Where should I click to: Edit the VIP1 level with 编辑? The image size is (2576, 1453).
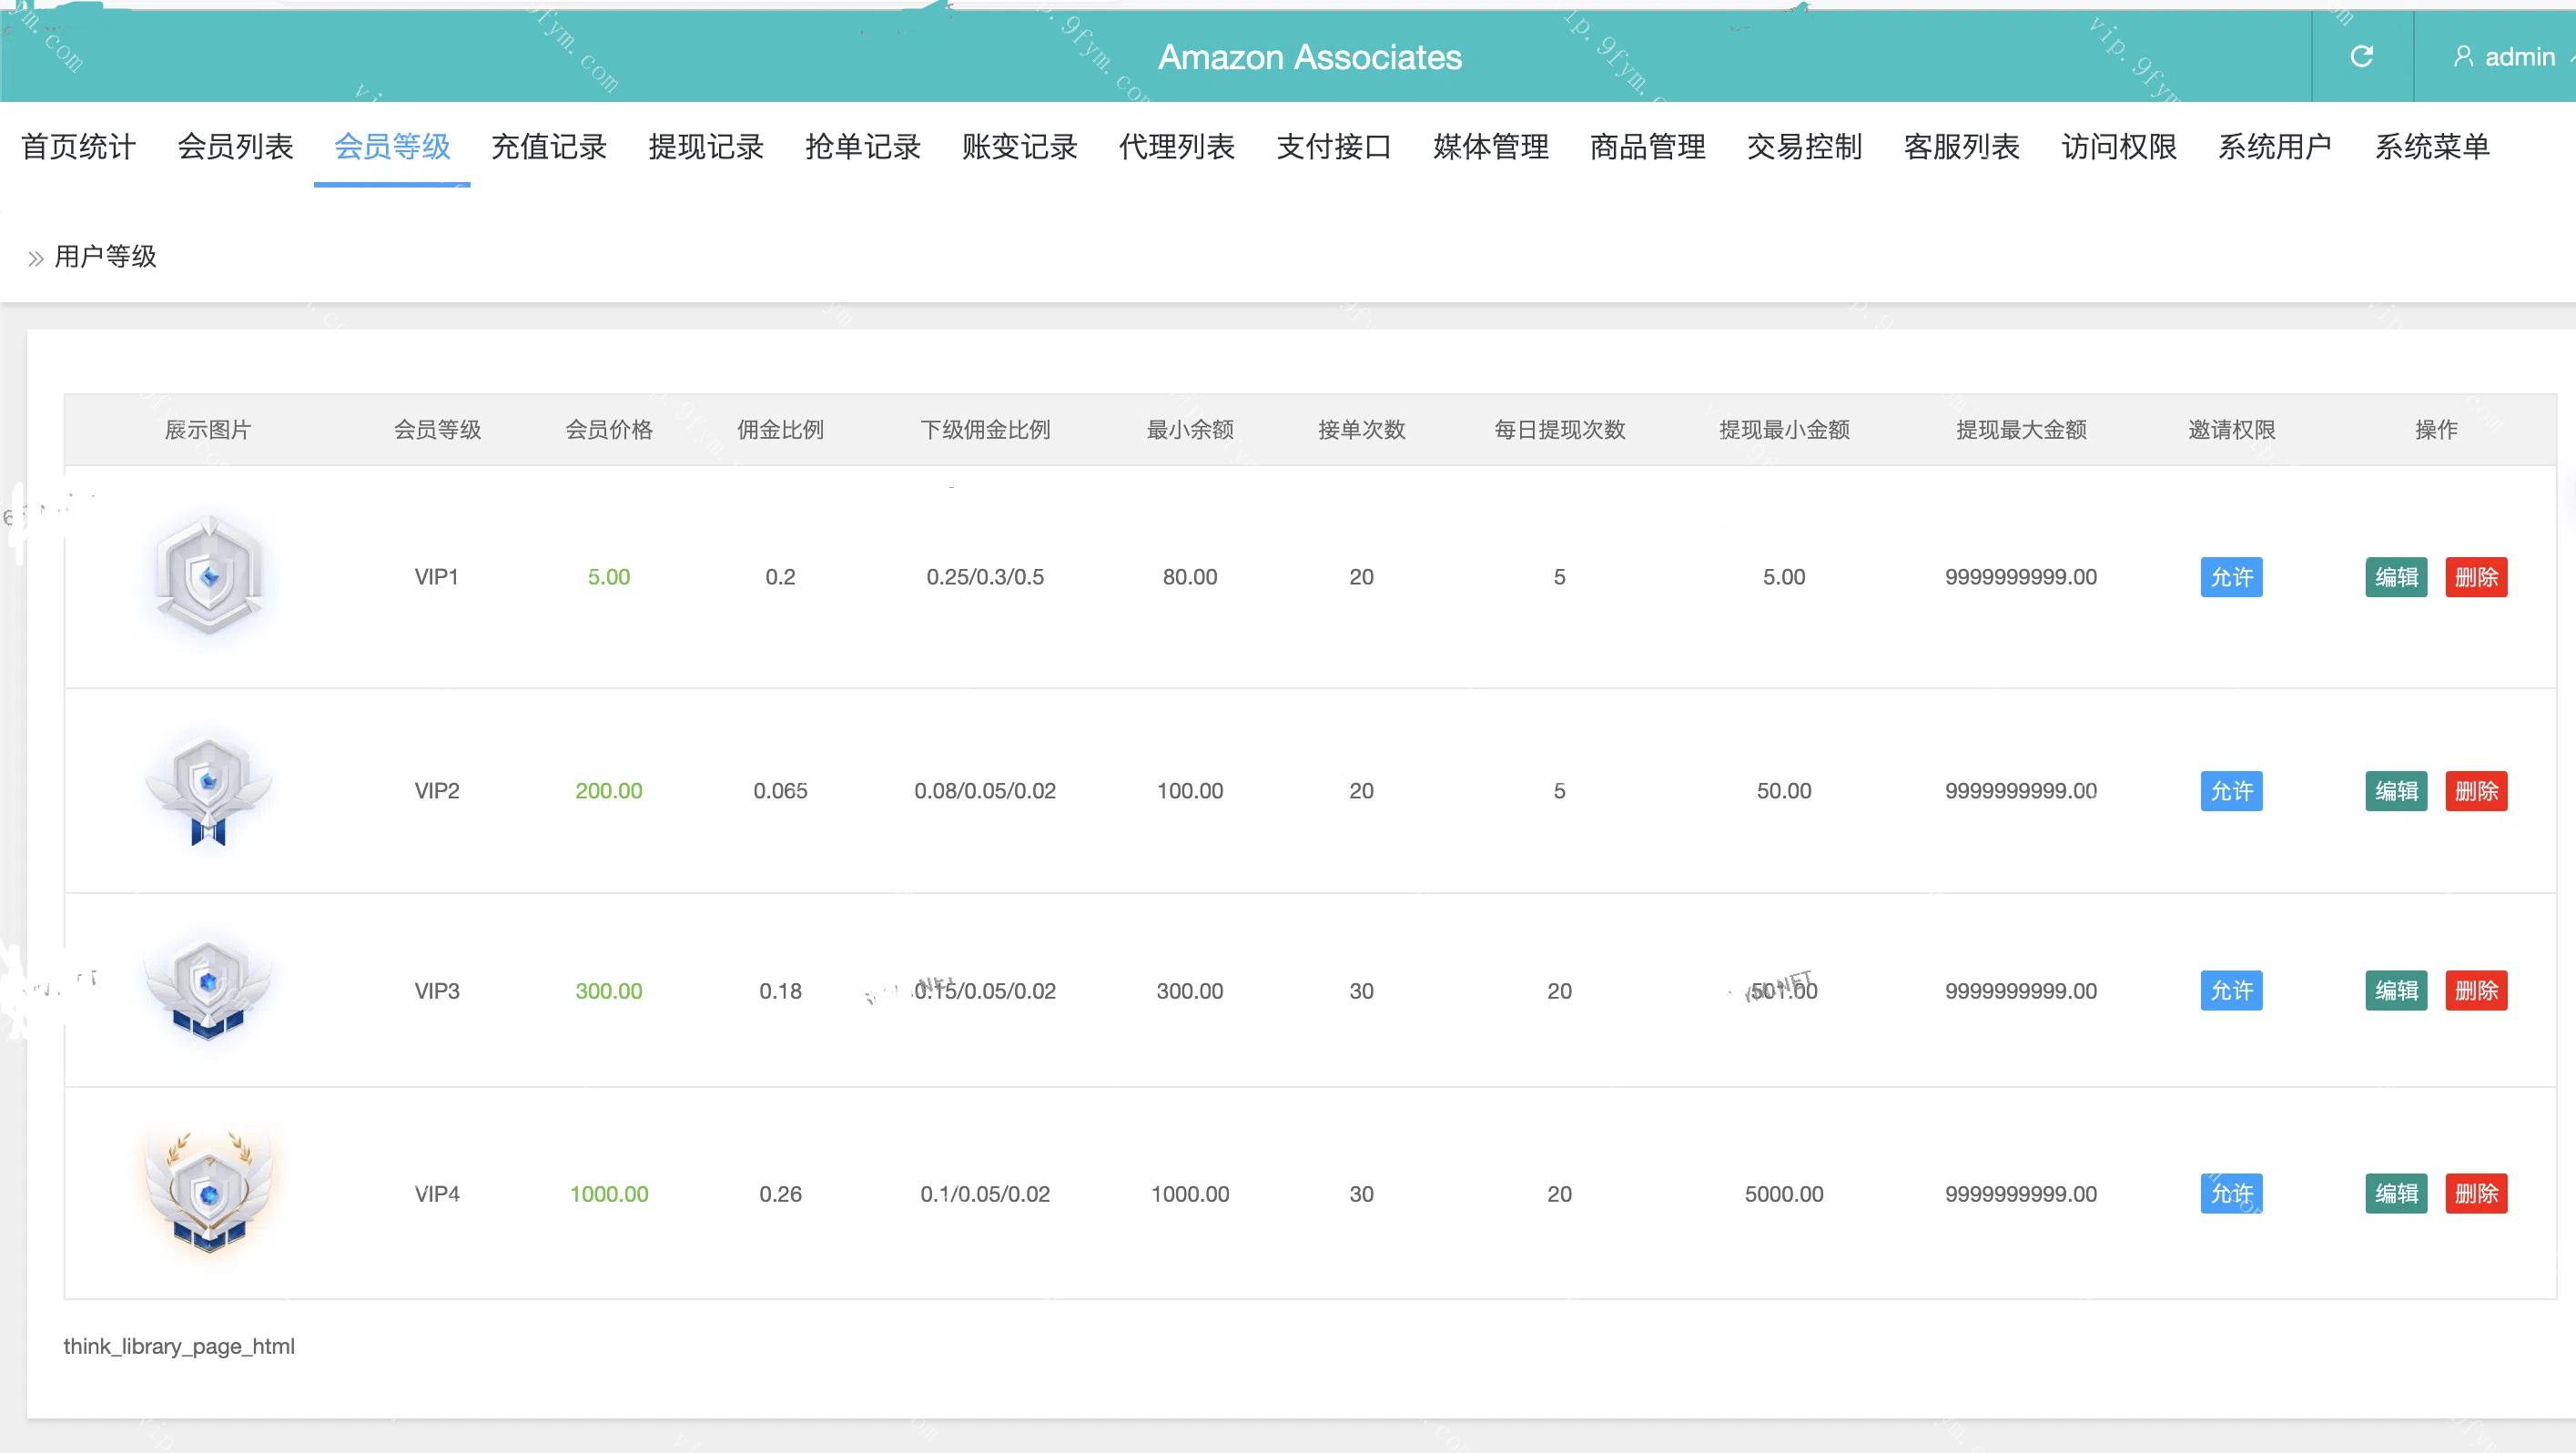coord(2396,577)
